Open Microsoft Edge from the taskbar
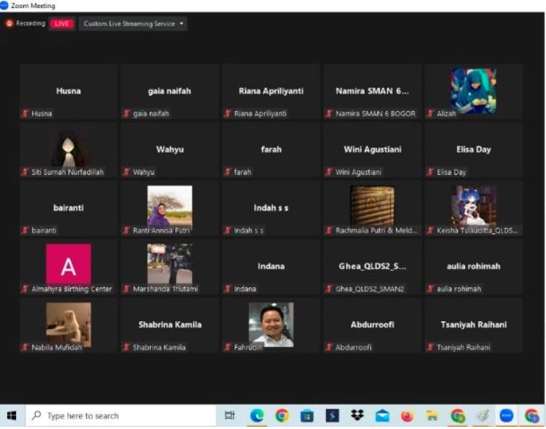546x429 pixels. point(257,416)
